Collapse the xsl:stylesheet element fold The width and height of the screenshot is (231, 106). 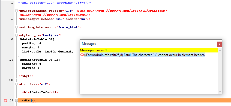click(16, 11)
